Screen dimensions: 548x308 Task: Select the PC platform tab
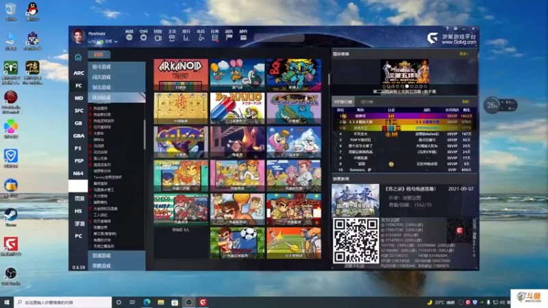pos(78,236)
